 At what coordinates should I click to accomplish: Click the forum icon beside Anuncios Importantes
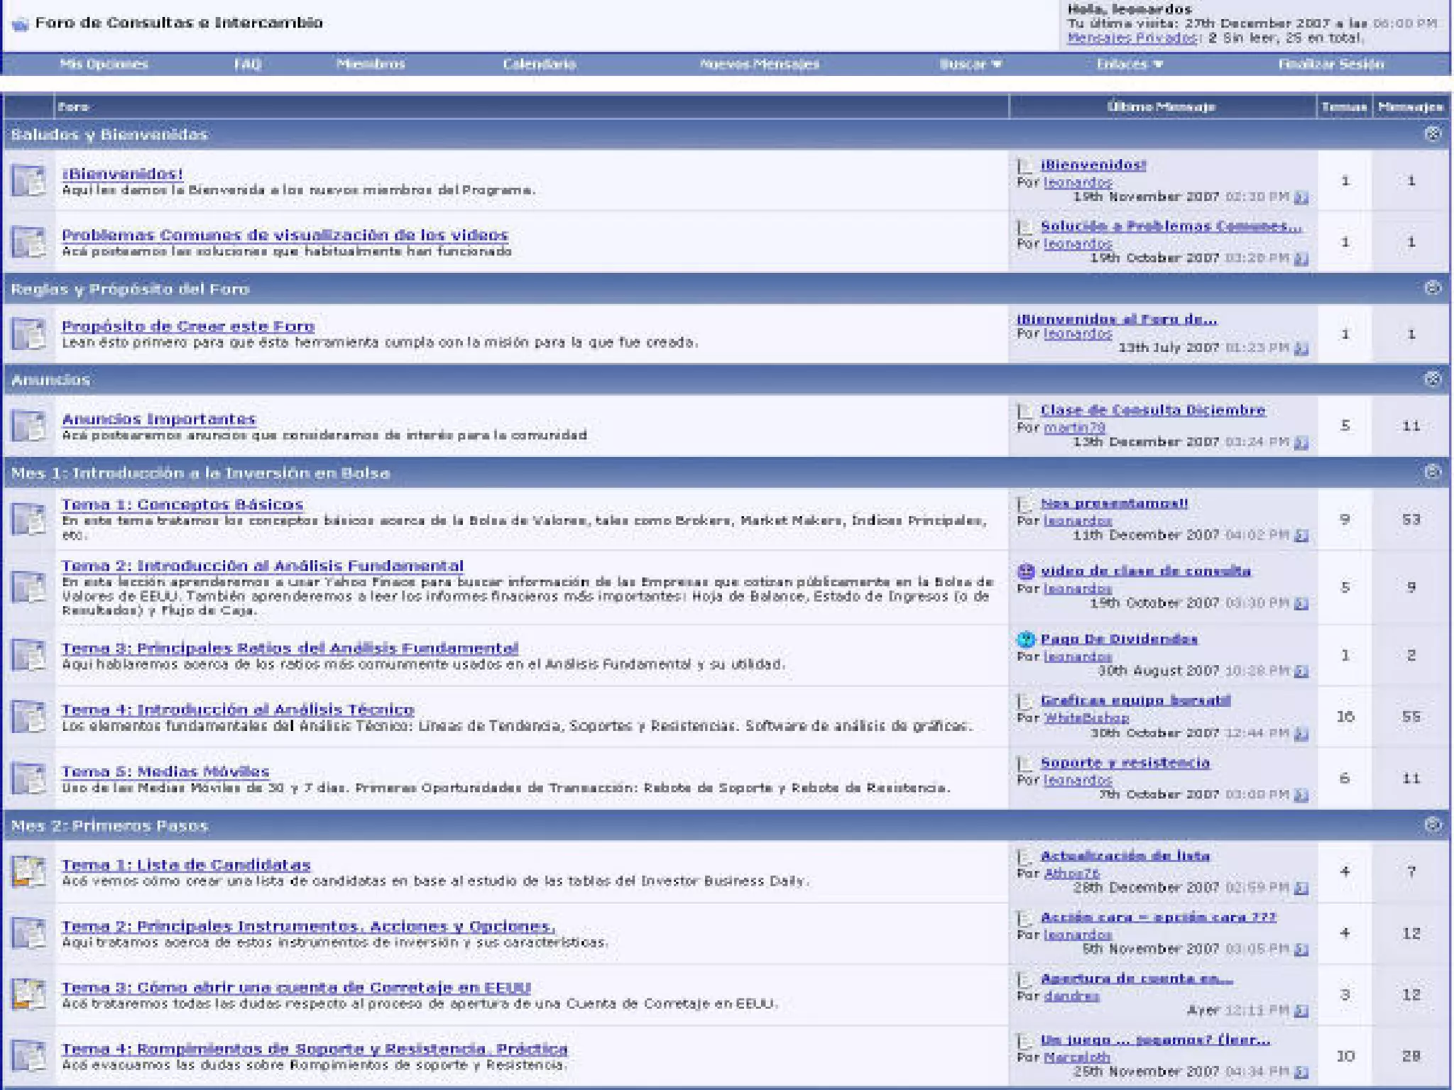click(x=29, y=425)
